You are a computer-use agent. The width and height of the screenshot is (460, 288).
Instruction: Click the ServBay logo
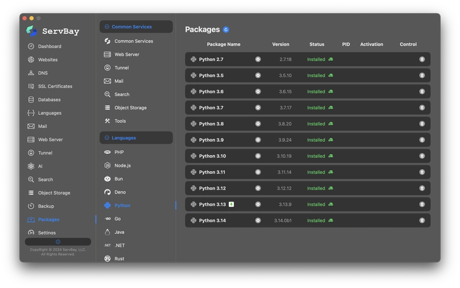point(32,31)
